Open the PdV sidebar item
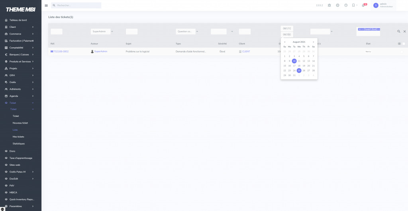The width and height of the screenshot is (408, 211). [x=12, y=186]
